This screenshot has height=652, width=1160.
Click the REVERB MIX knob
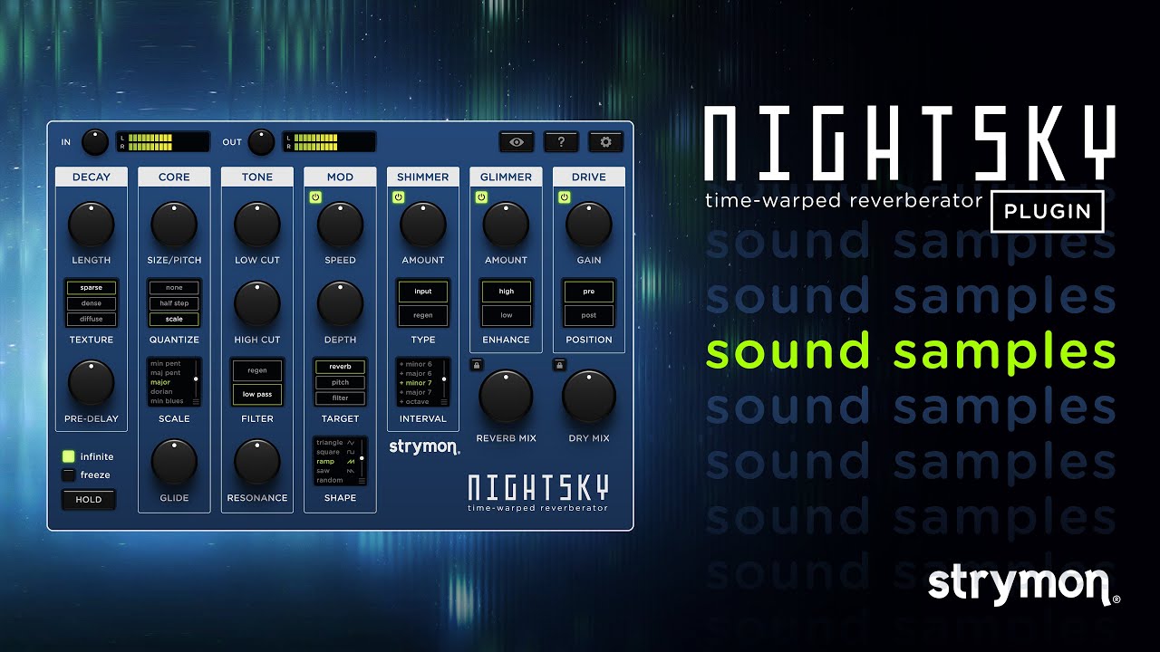[506, 397]
